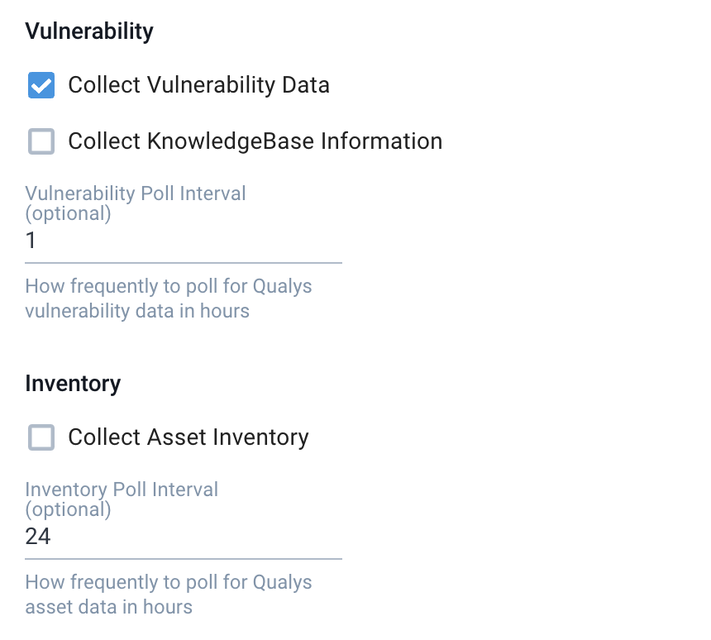
Task: Uncheck the Collect Vulnerability Data checkbox
Action: [41, 84]
